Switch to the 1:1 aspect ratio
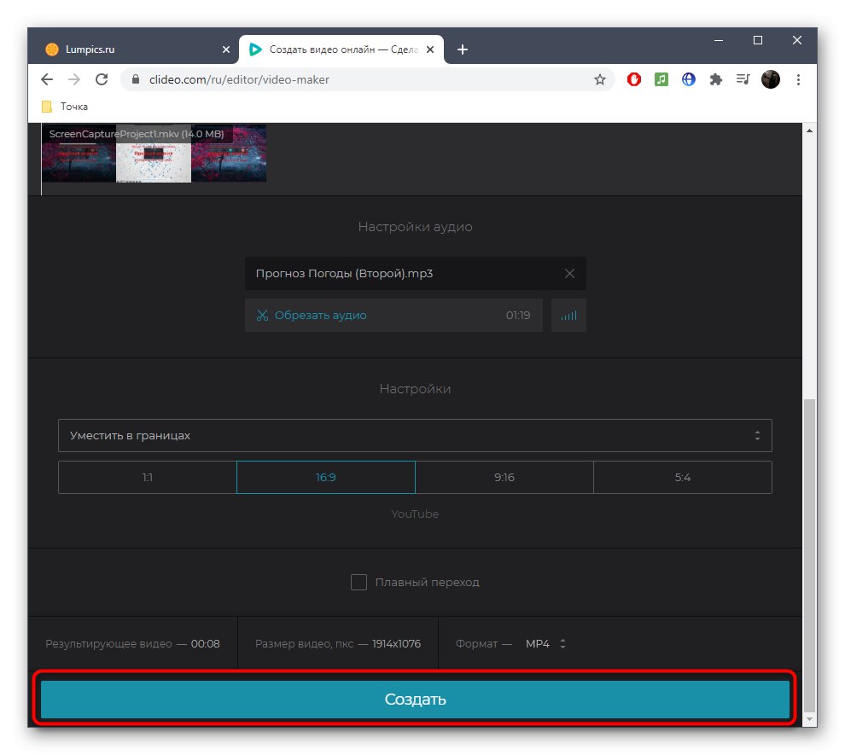Image resolution: width=845 pixels, height=755 pixels. click(x=147, y=477)
